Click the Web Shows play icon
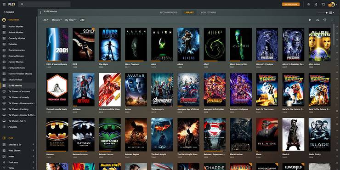The image size is (340, 170). click(x=4, y=151)
